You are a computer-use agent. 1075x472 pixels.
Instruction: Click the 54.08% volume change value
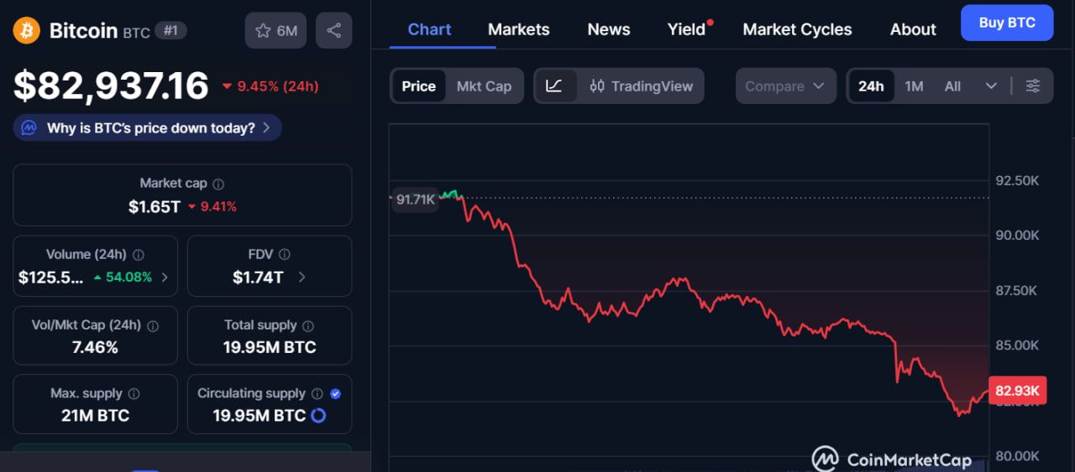[128, 277]
